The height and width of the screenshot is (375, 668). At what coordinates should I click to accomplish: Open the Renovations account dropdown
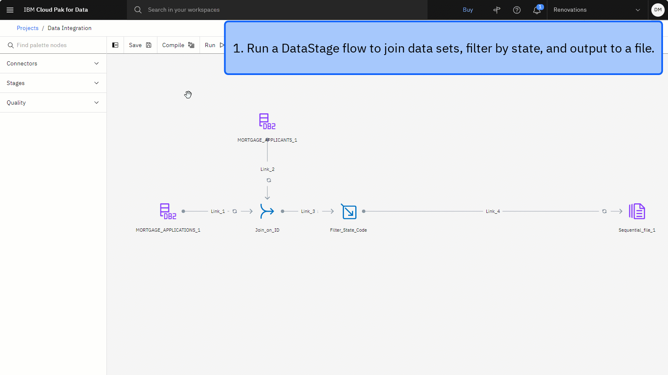[597, 10]
